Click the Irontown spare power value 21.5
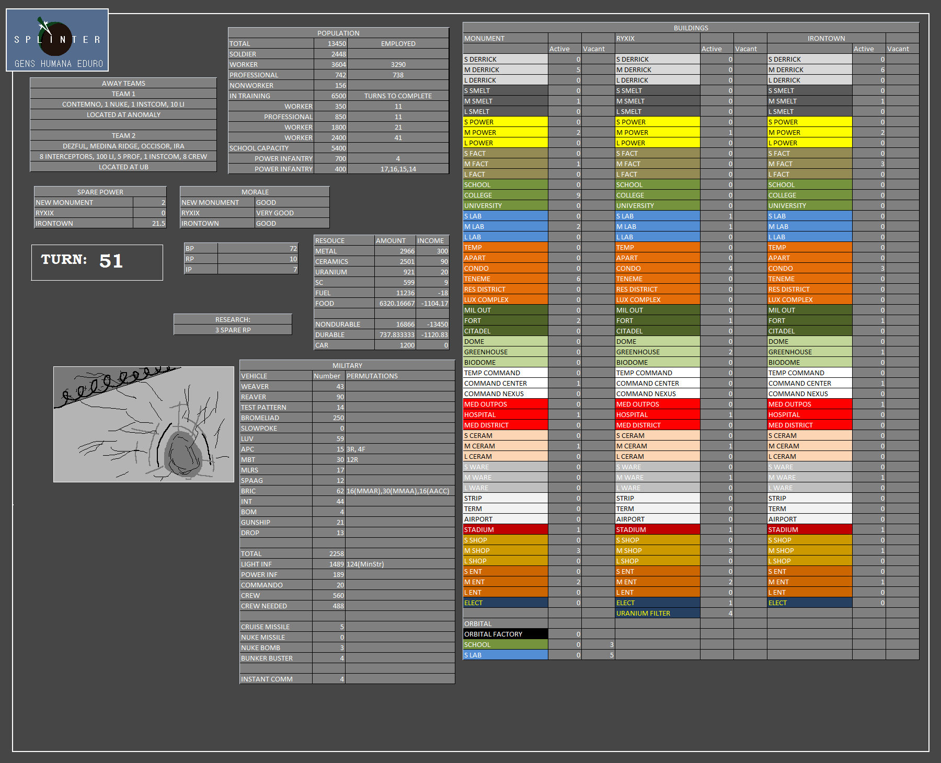 pyautogui.click(x=150, y=223)
